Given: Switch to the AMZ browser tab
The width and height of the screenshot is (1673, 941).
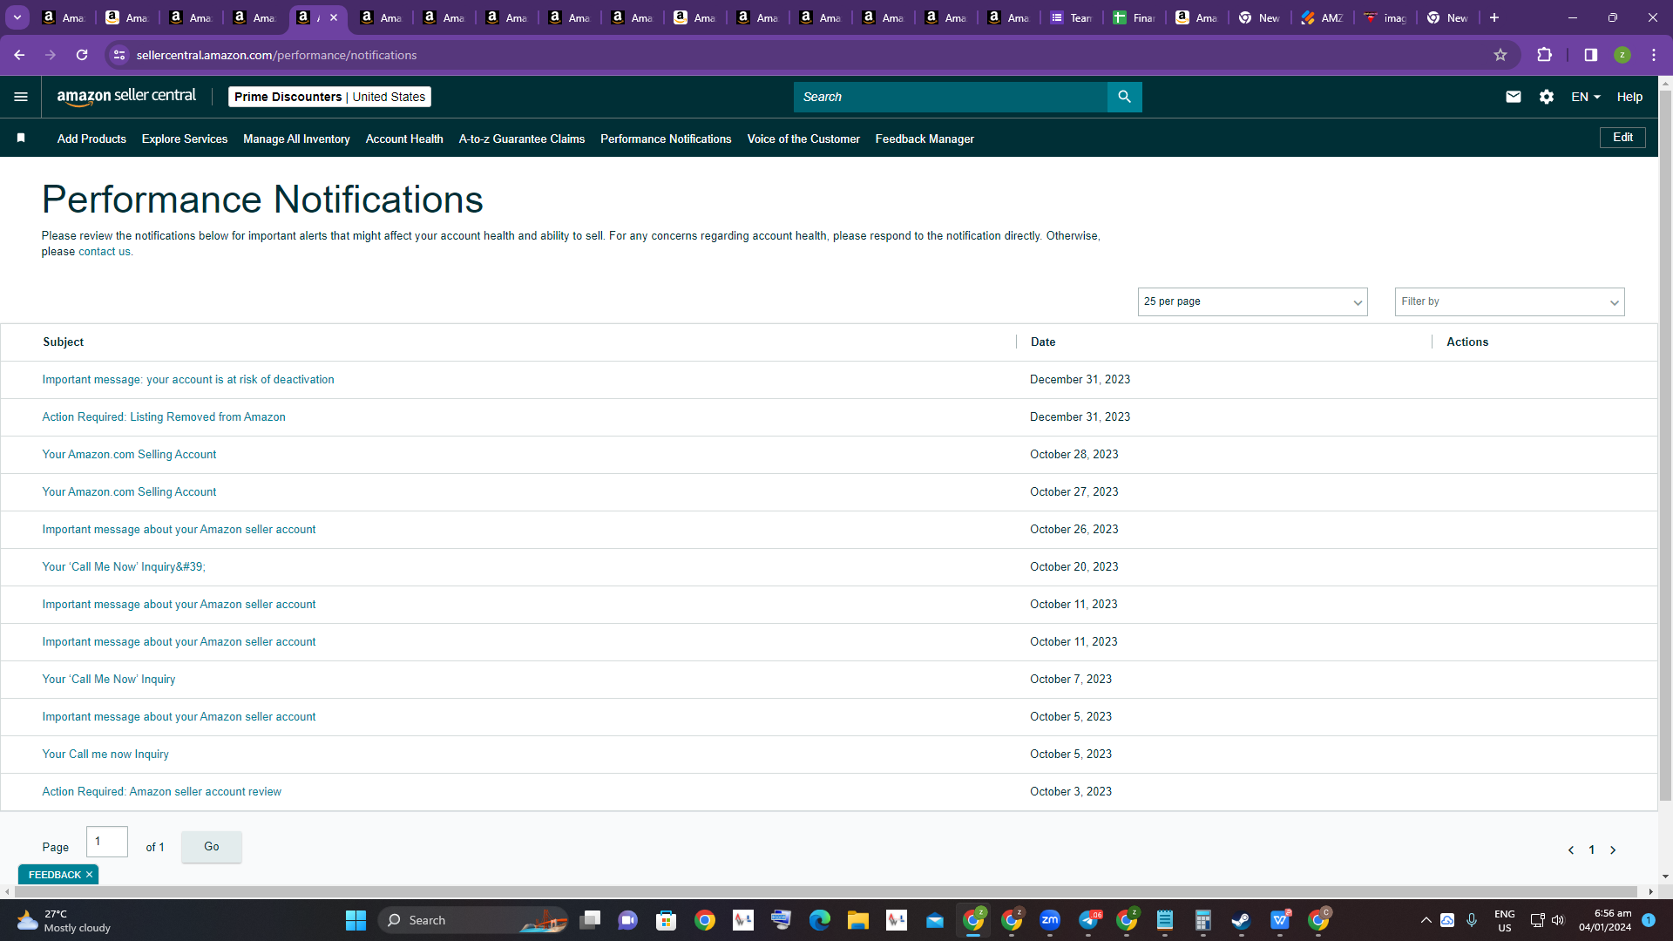Looking at the screenshot, I should point(1323,17).
